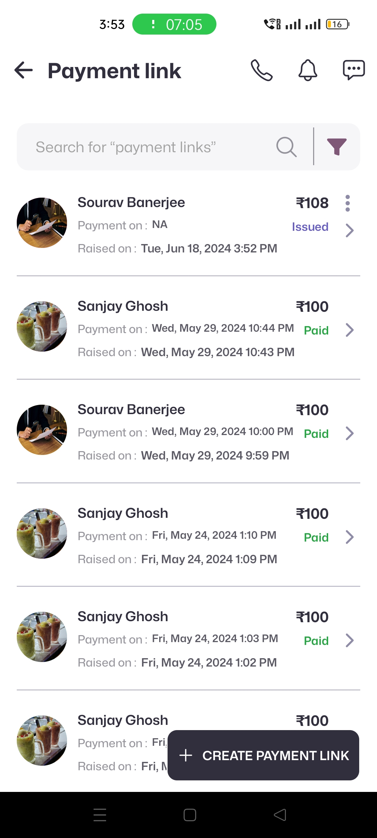Image resolution: width=377 pixels, height=838 pixels.
Task: Tap Sourav Banerjee's top profile picture
Action: coord(42,223)
